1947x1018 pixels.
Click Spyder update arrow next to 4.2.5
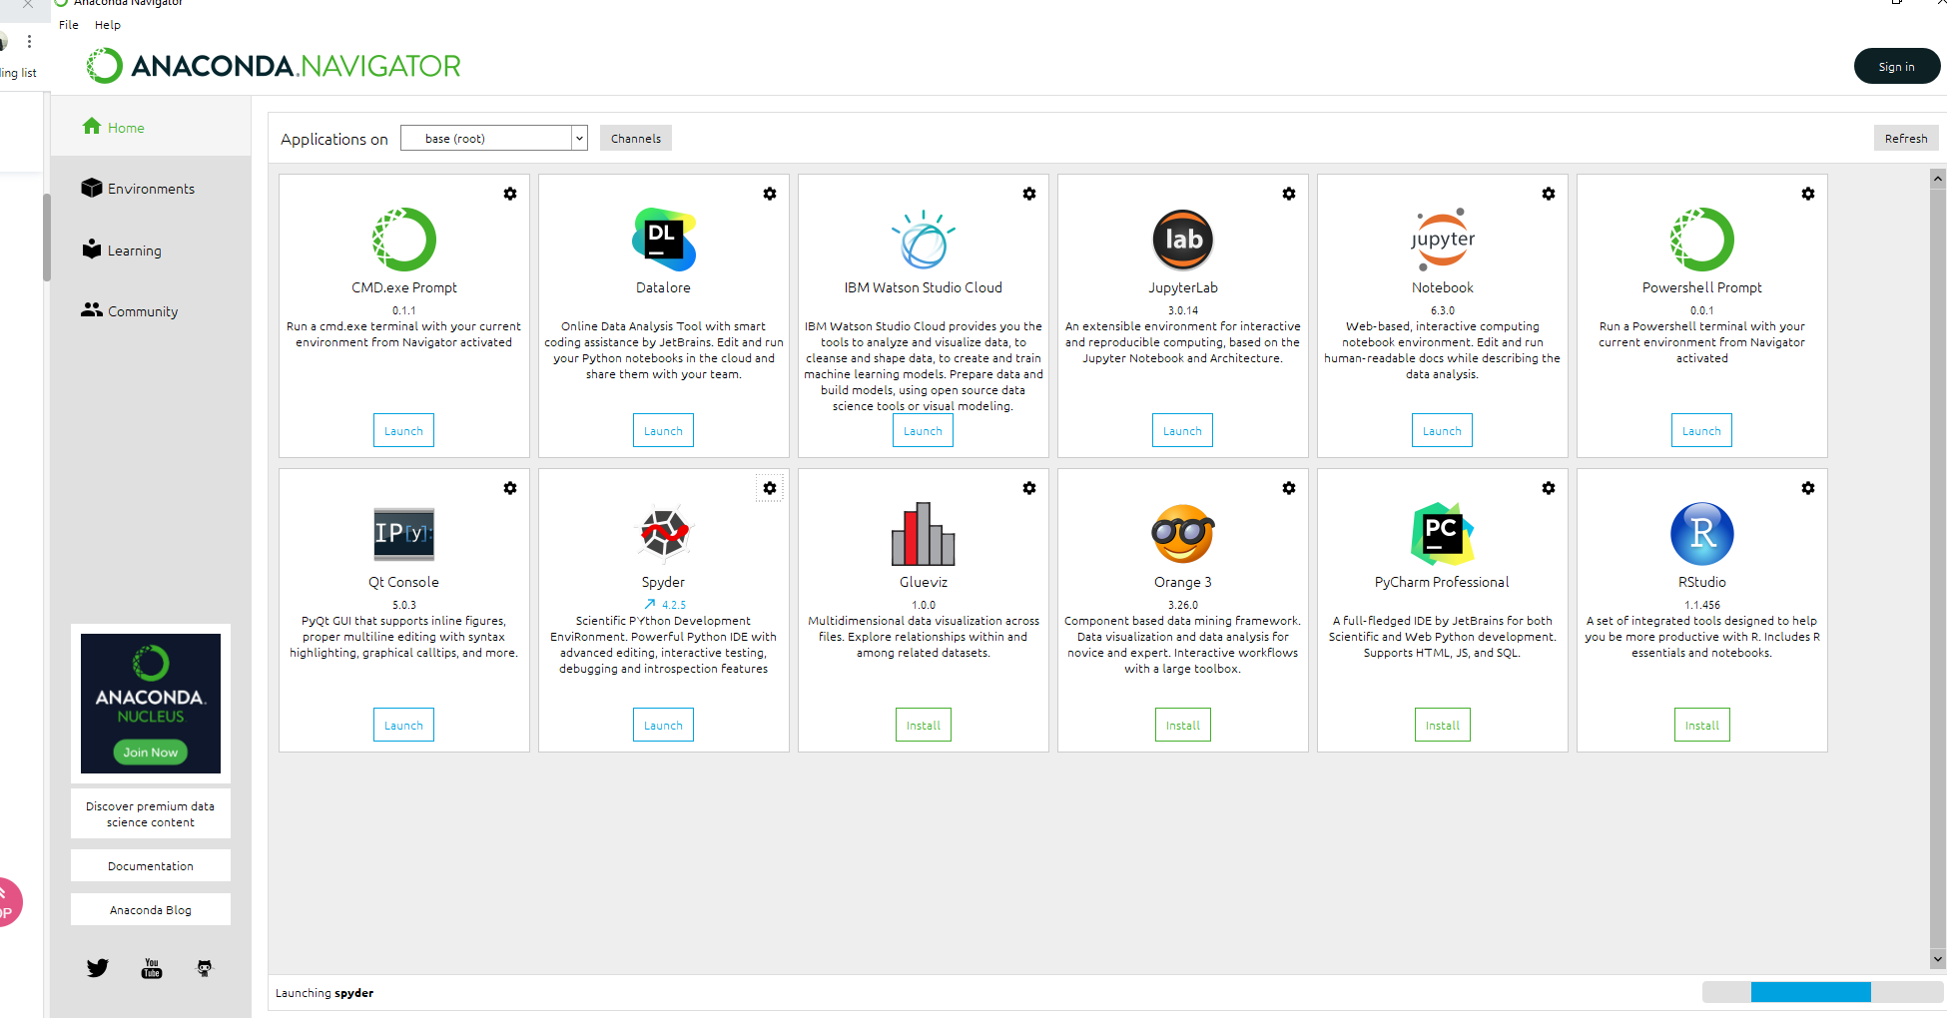click(x=650, y=605)
